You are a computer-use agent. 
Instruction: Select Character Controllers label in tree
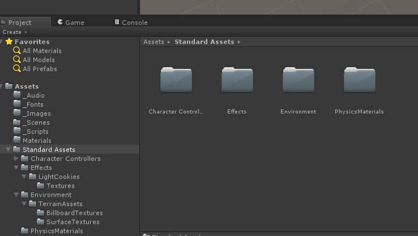[x=66, y=159]
